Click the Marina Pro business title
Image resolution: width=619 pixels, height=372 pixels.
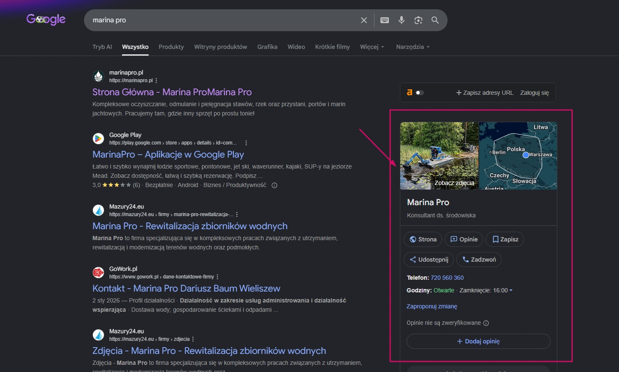tap(428, 203)
